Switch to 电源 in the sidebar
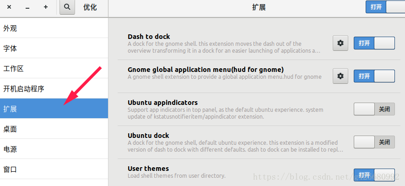Viewport: 405px width, 186px height. click(54, 149)
